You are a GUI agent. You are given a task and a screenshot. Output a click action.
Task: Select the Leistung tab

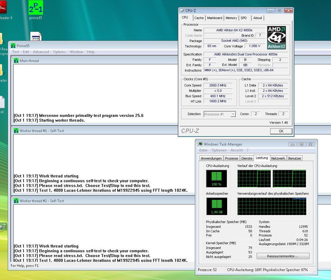(262, 158)
